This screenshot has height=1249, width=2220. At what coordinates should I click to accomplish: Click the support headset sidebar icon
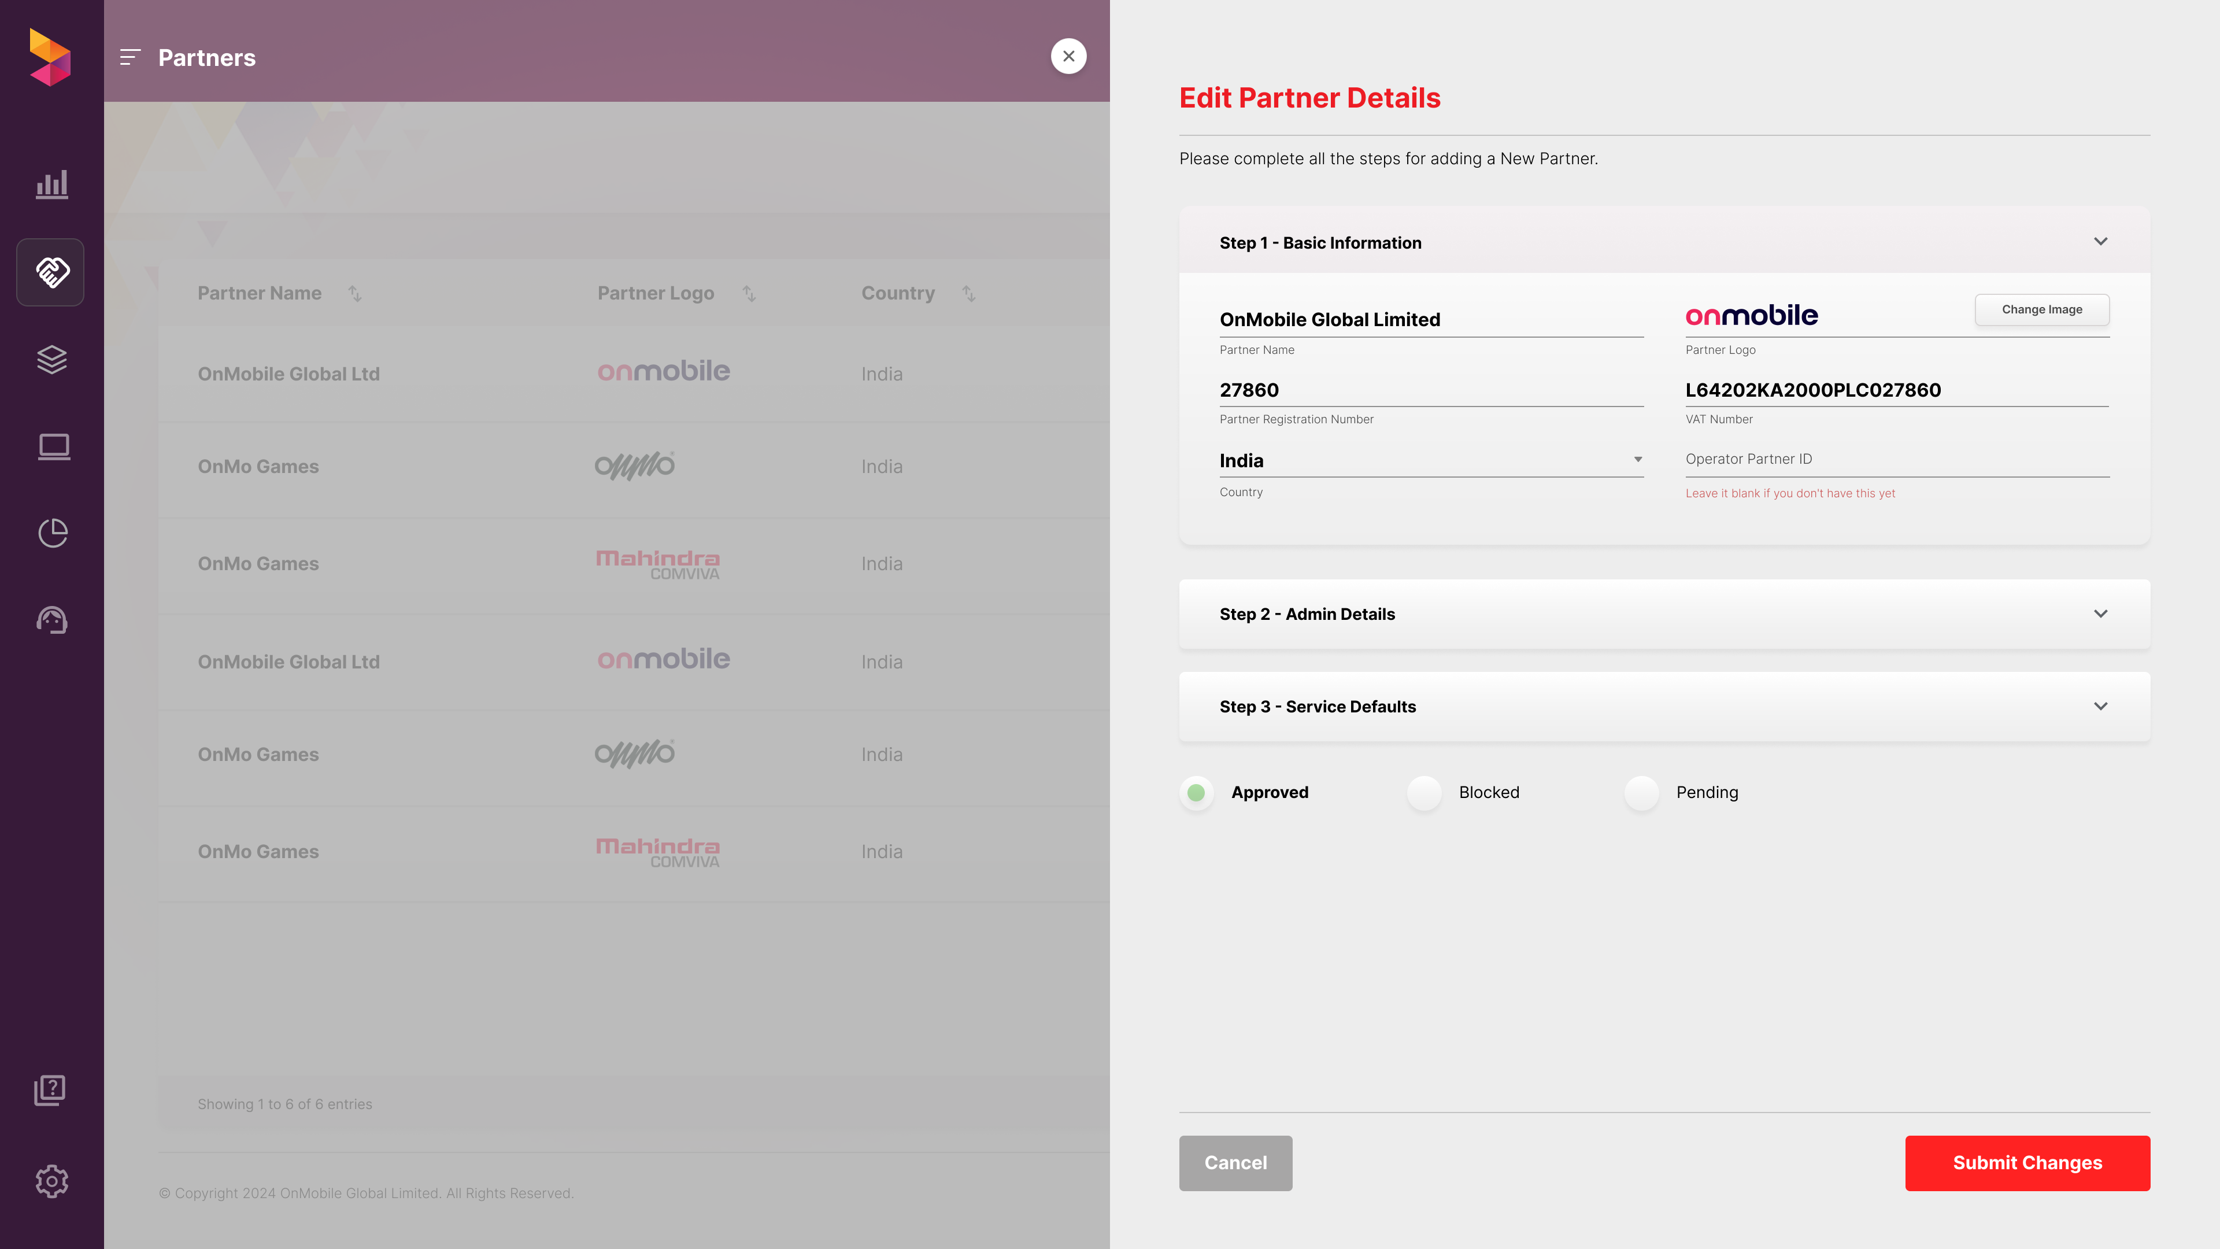pos(51,620)
